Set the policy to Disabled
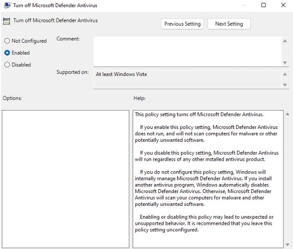The image size is (293, 249). coord(7,65)
